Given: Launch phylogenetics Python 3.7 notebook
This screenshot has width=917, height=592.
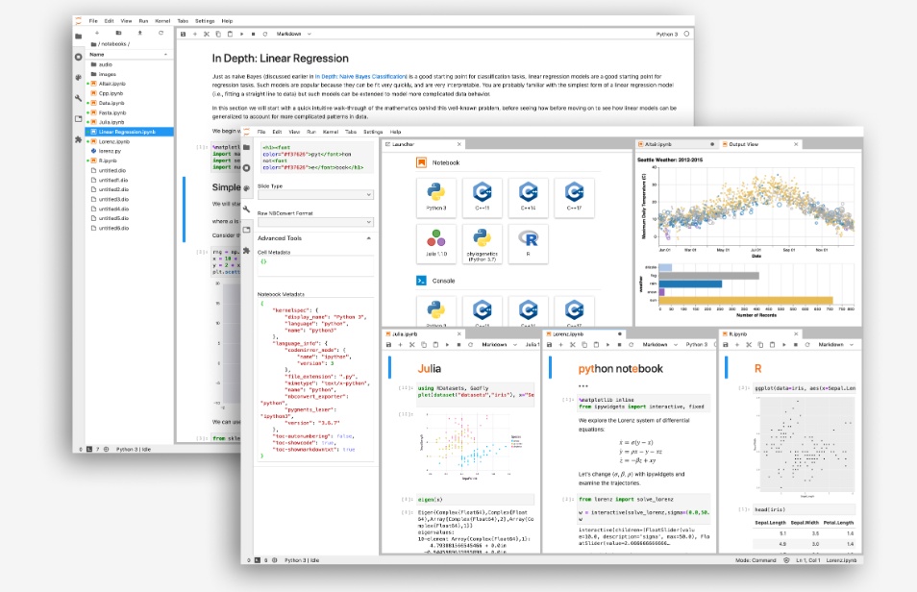Looking at the screenshot, I should (x=482, y=243).
